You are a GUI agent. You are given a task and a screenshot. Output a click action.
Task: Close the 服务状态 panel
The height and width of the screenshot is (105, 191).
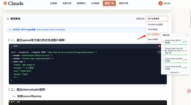[187, 35]
